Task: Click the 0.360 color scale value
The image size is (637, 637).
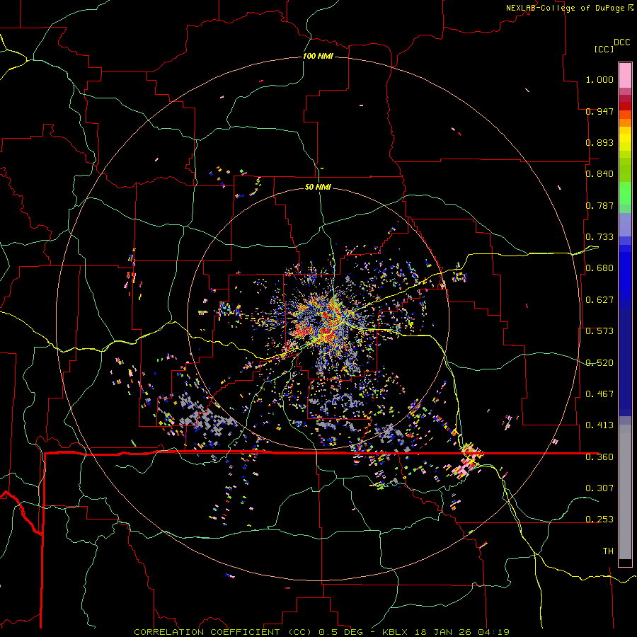Action: pos(599,457)
